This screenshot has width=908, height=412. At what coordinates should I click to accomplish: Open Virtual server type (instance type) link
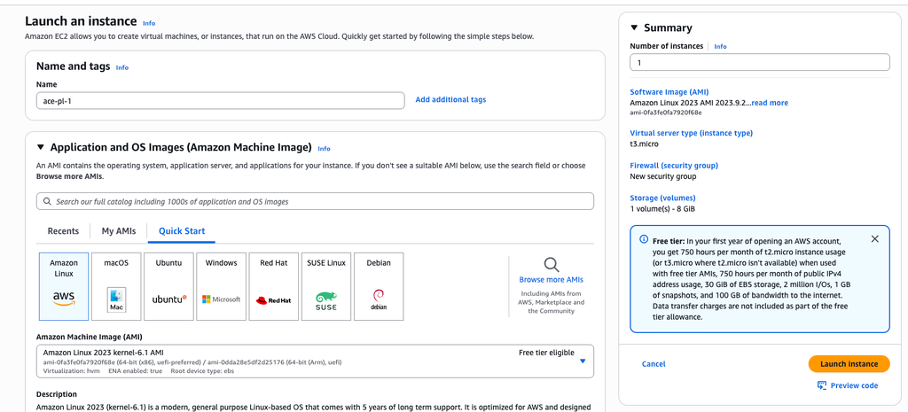(x=692, y=133)
